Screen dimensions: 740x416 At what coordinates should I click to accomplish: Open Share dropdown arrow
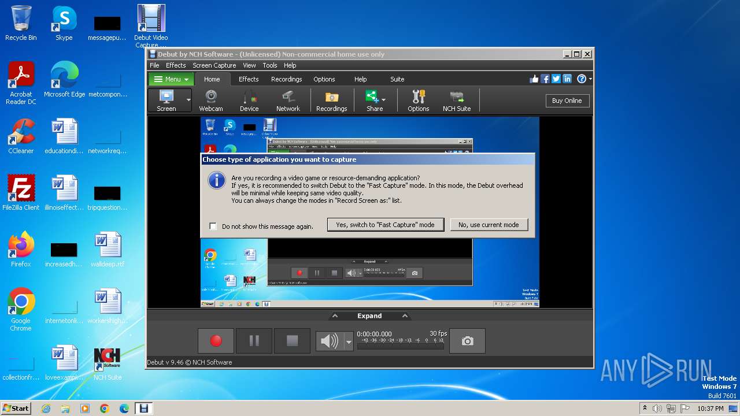tap(384, 100)
